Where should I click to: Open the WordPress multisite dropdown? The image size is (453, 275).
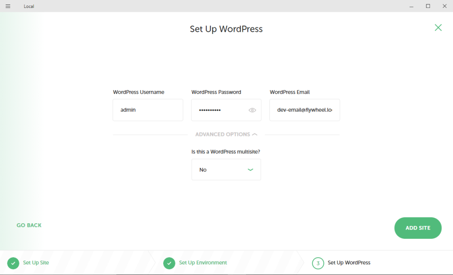tap(226, 170)
